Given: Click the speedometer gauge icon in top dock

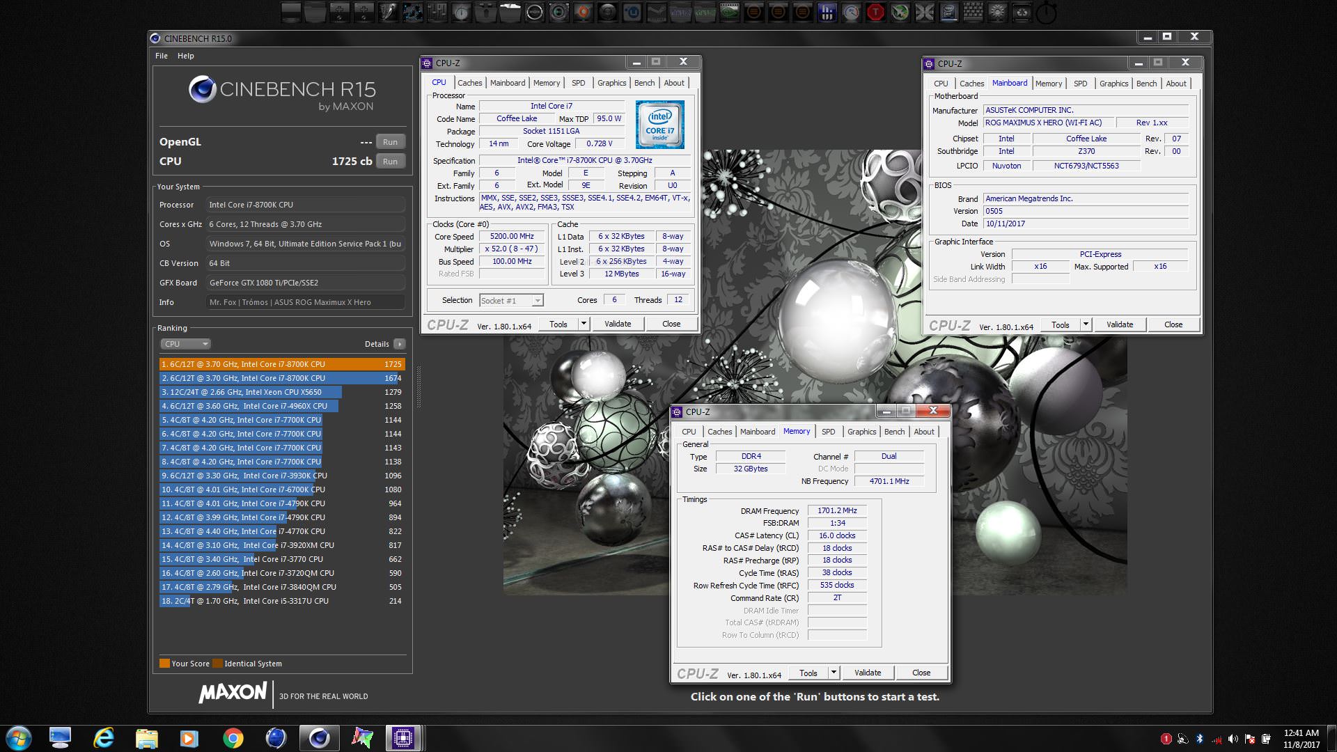Looking at the screenshot, I should (851, 12).
